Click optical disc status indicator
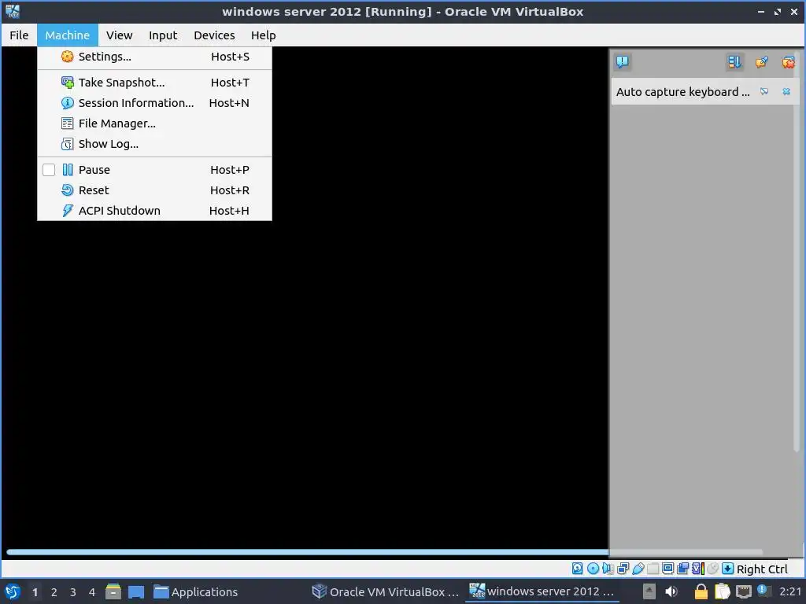Viewport: 806px width, 604px height. tap(593, 568)
